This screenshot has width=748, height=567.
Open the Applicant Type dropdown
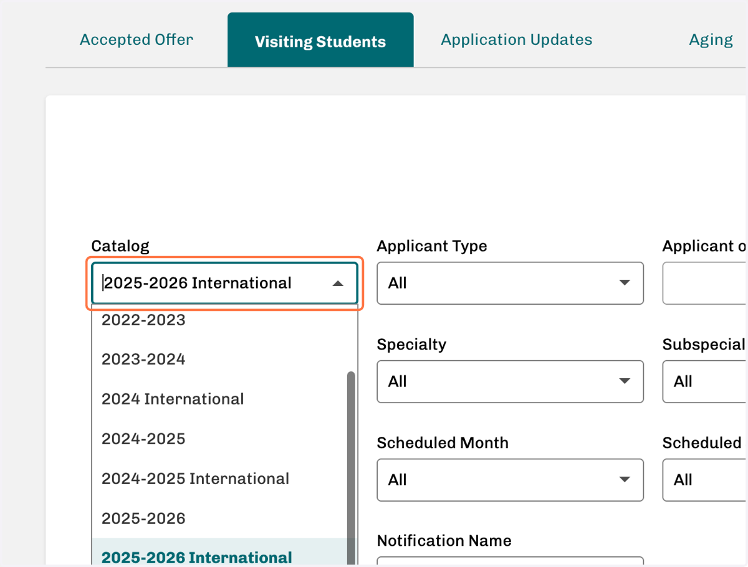pyautogui.click(x=510, y=283)
